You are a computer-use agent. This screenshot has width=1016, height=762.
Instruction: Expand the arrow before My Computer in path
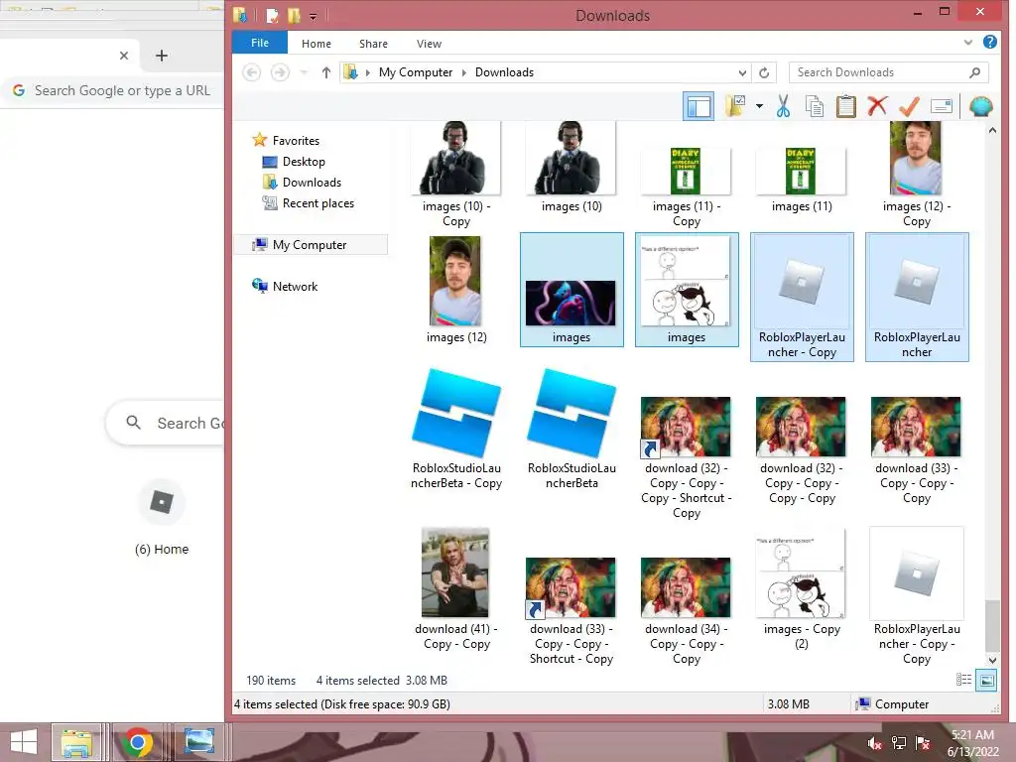coord(367,72)
